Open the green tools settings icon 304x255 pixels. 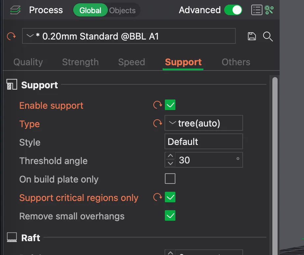269,10
